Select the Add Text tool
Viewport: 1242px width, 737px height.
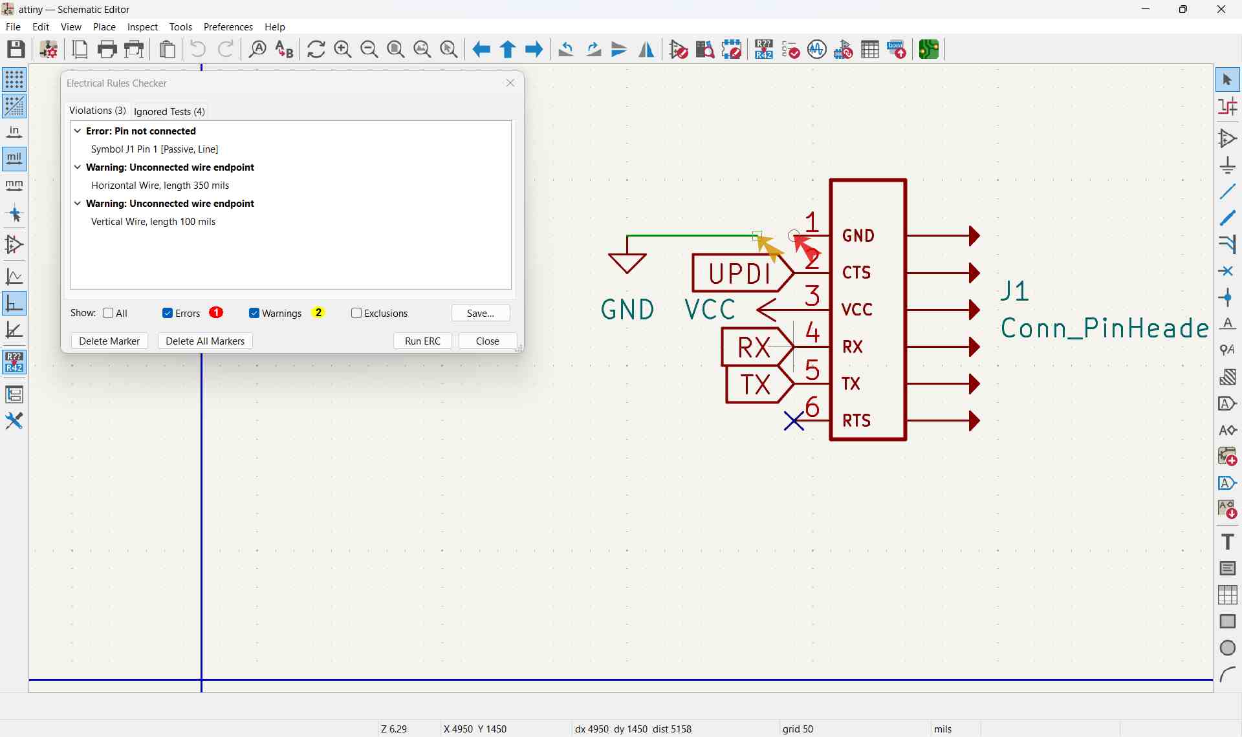[1228, 542]
